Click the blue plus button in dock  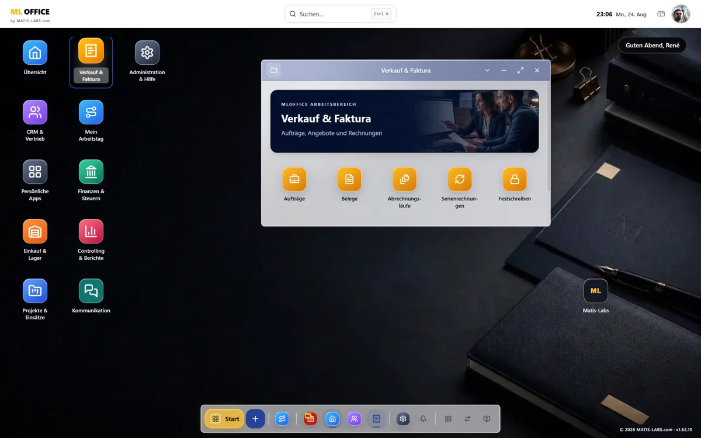(255, 419)
